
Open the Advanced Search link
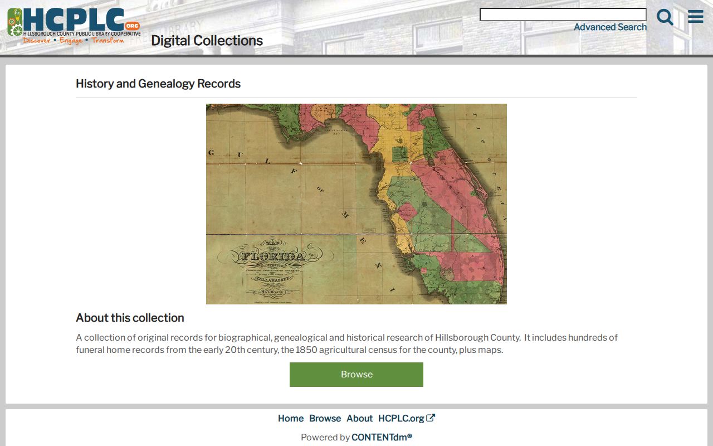[611, 27]
